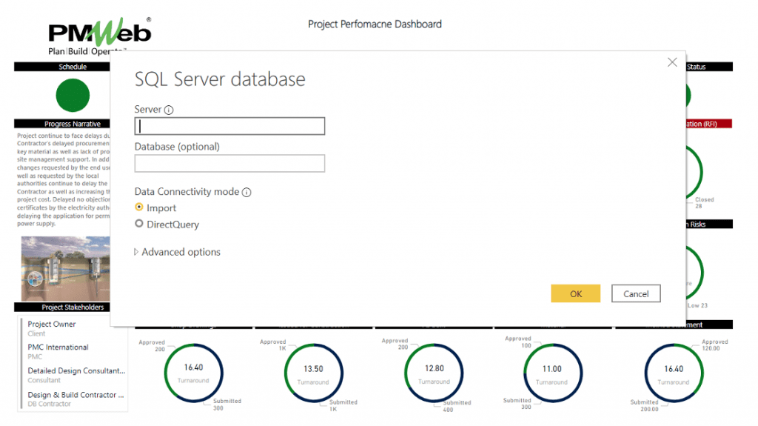Click the Data Connectivity mode info icon
Screen dimensions: 758x426
(x=246, y=192)
